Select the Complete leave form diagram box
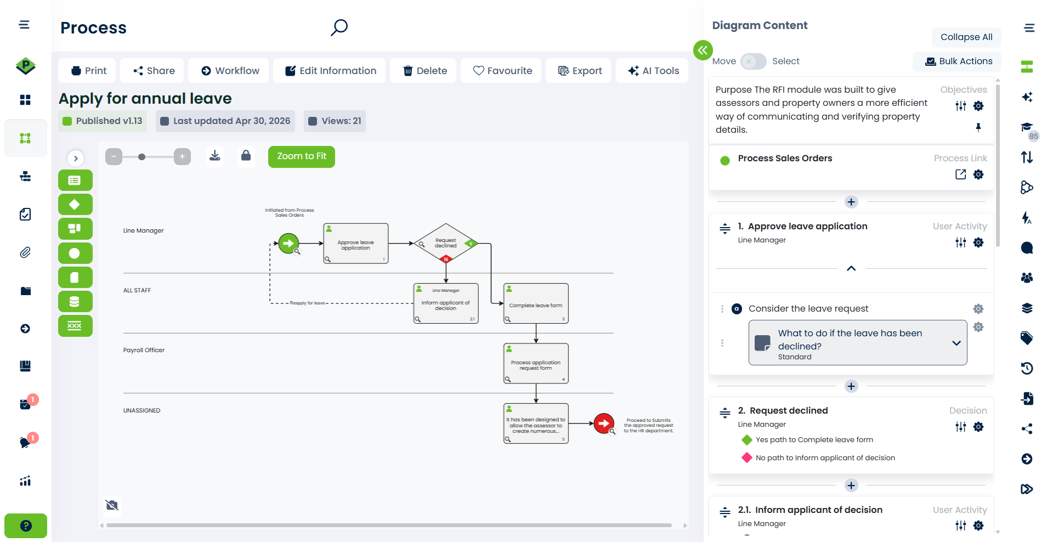This screenshot has height=542, width=1053. coord(536,303)
